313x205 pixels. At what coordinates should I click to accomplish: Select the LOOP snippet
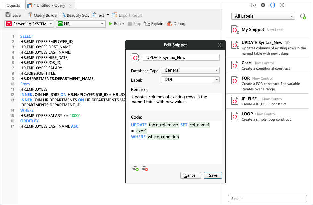pyautogui.click(x=268, y=116)
